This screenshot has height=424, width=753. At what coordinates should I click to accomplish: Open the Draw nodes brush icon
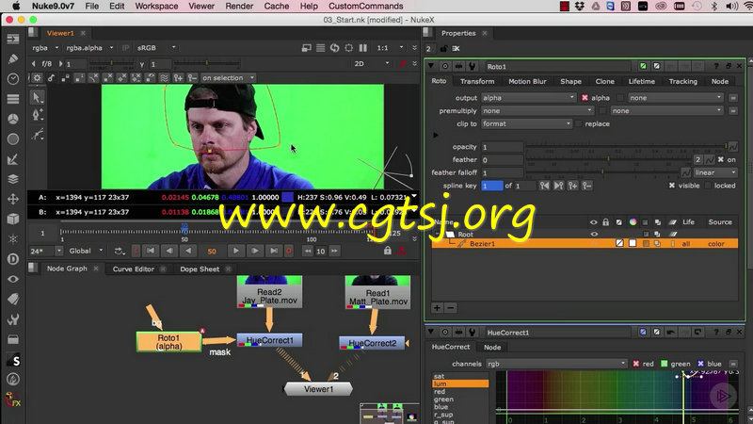[13, 58]
